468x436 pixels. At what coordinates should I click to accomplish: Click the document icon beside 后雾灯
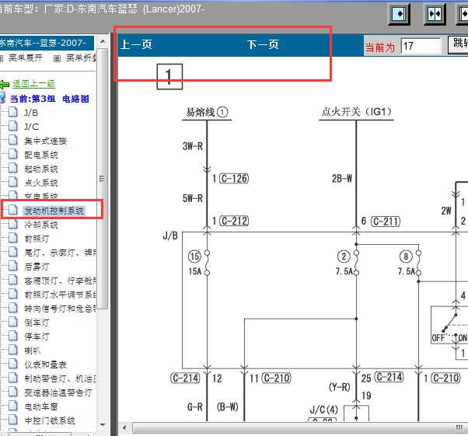coord(13,266)
